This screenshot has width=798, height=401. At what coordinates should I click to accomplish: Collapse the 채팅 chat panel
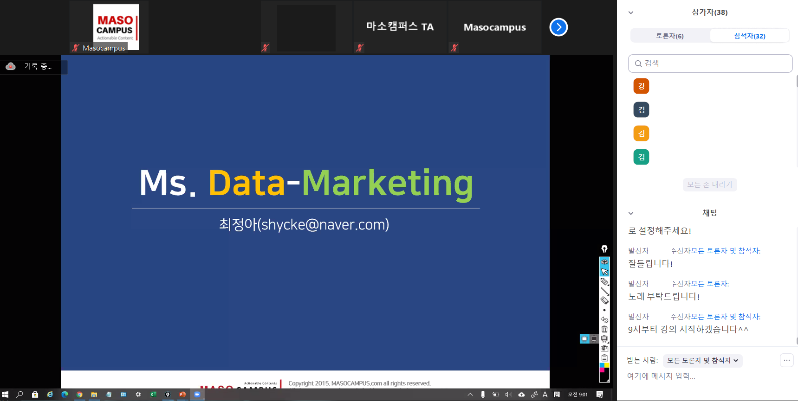[631, 213]
